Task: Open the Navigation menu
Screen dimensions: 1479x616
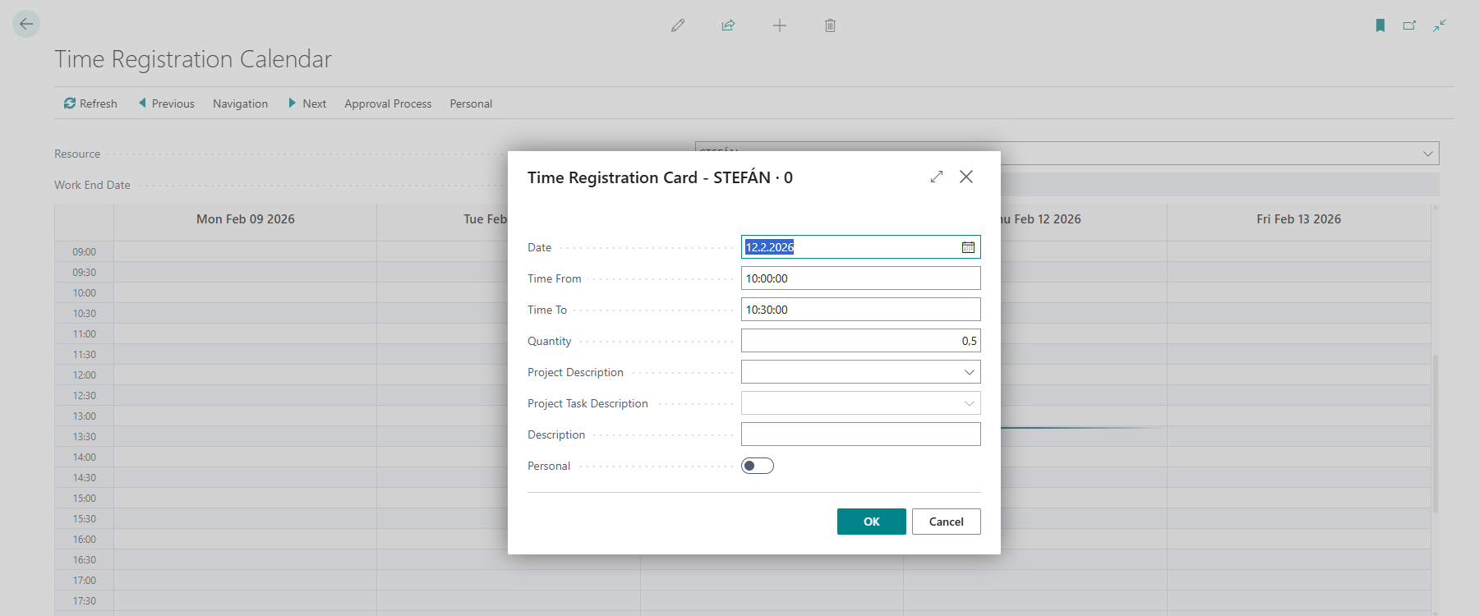Action: tap(240, 103)
